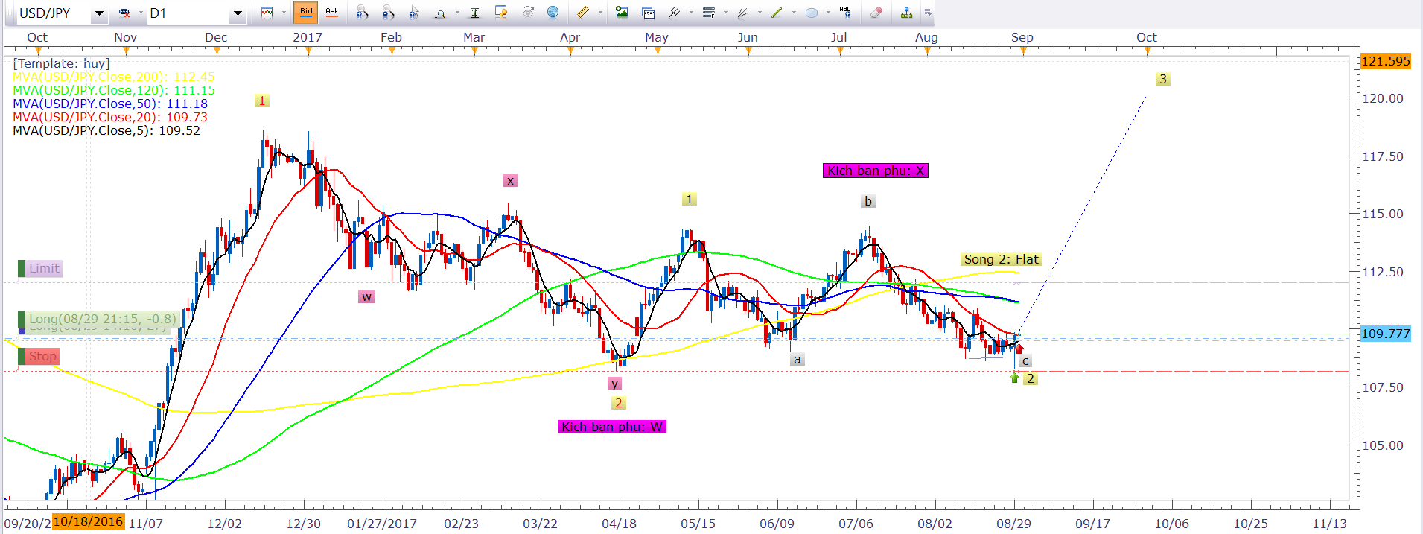Select the ellipse shape tool

(812, 13)
